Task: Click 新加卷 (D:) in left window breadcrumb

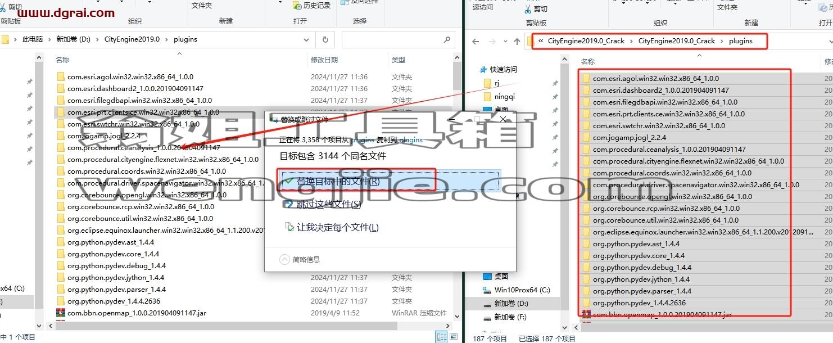Action: click(73, 39)
